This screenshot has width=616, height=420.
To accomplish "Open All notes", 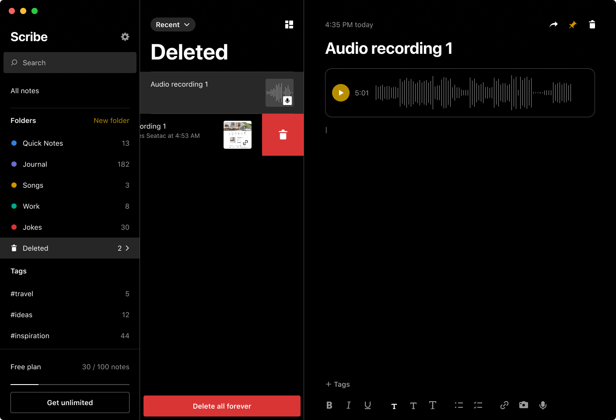I will click(25, 91).
